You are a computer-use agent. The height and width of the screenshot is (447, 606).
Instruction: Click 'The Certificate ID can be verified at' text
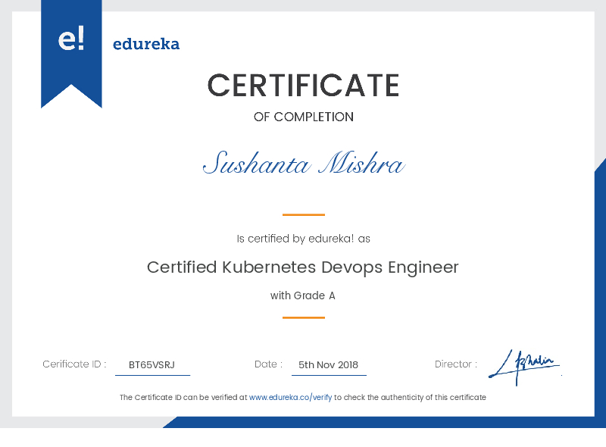coord(183,397)
